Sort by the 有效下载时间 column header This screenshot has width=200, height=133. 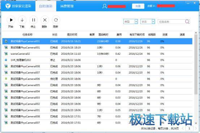pos(137,34)
